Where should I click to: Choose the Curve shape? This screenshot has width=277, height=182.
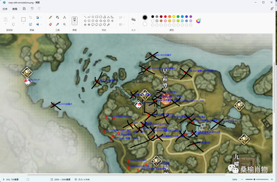click(89, 17)
